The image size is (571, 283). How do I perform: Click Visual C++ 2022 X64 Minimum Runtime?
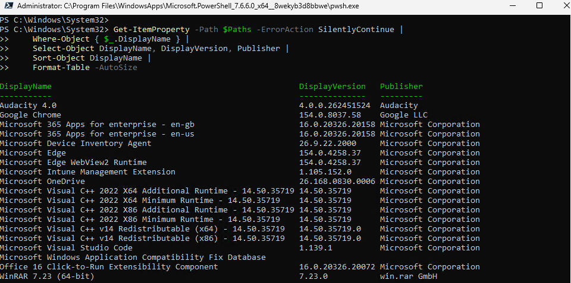140,200
